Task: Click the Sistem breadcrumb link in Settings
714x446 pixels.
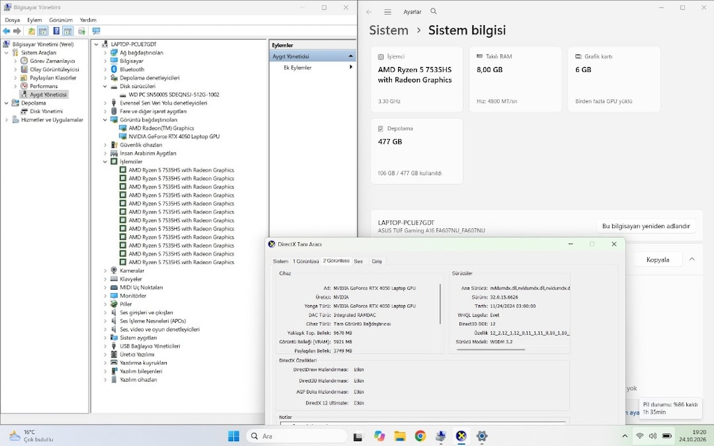Action: [388, 31]
